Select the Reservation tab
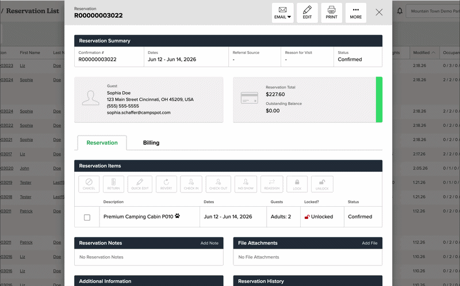 (102, 143)
